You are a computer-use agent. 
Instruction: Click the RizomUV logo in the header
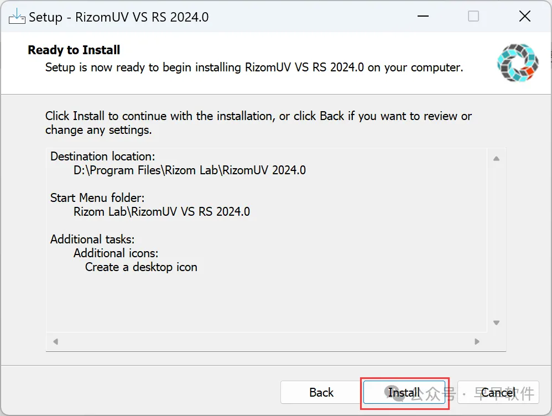click(517, 63)
